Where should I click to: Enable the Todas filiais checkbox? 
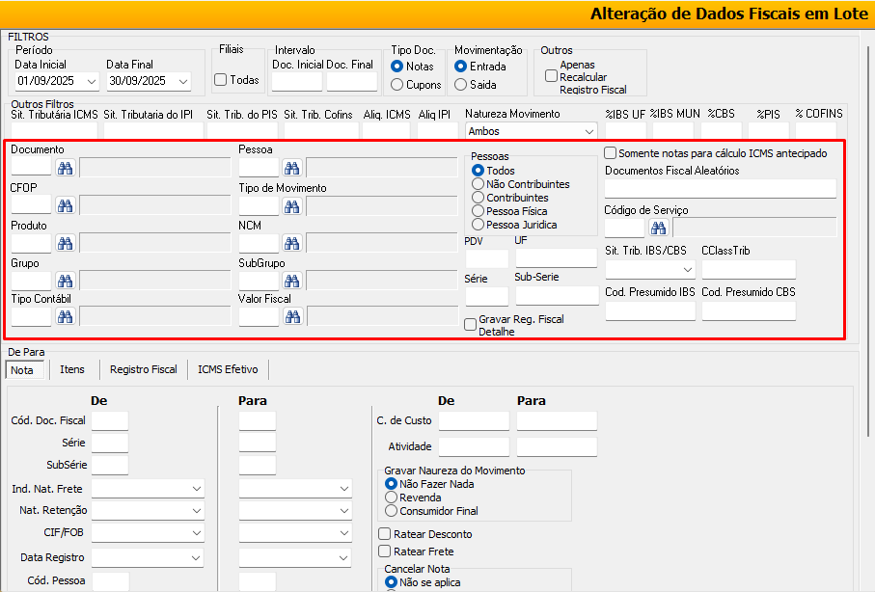(x=221, y=80)
